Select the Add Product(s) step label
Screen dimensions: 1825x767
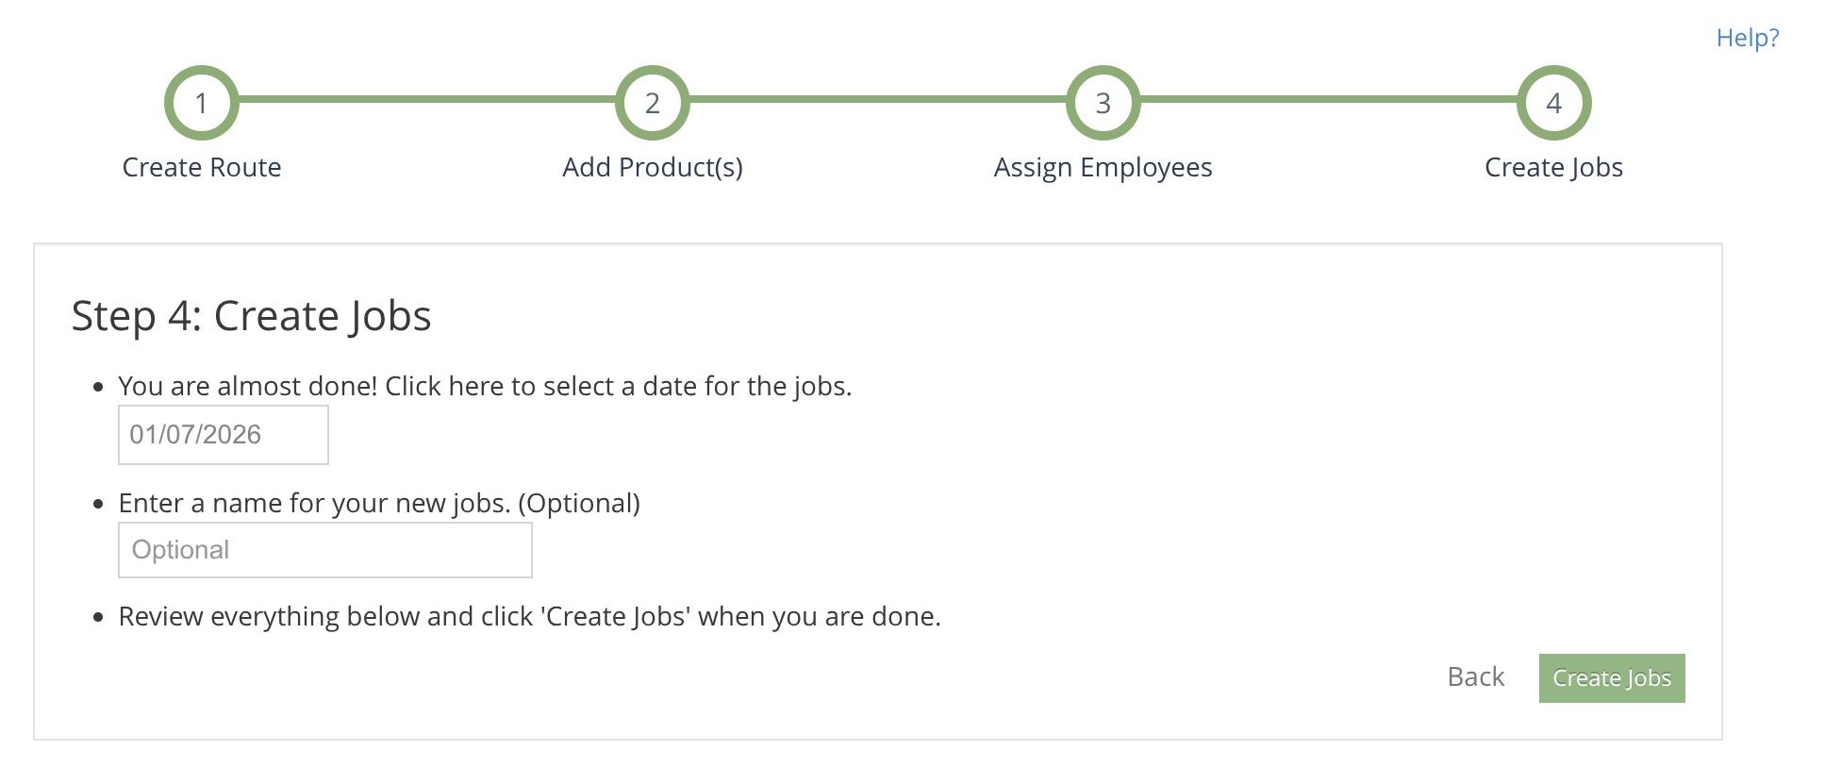pyautogui.click(x=653, y=167)
